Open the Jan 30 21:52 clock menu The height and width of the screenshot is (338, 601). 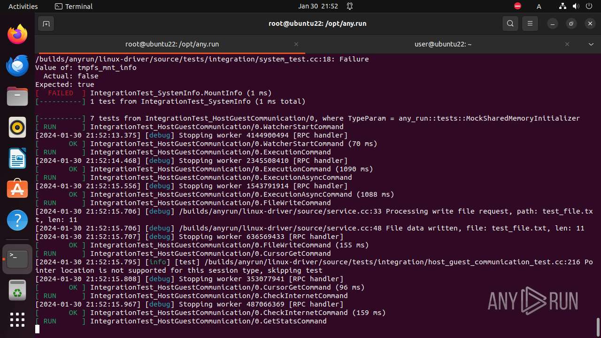click(318, 6)
